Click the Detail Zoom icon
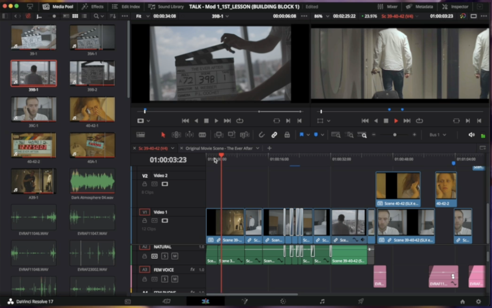 349,135
